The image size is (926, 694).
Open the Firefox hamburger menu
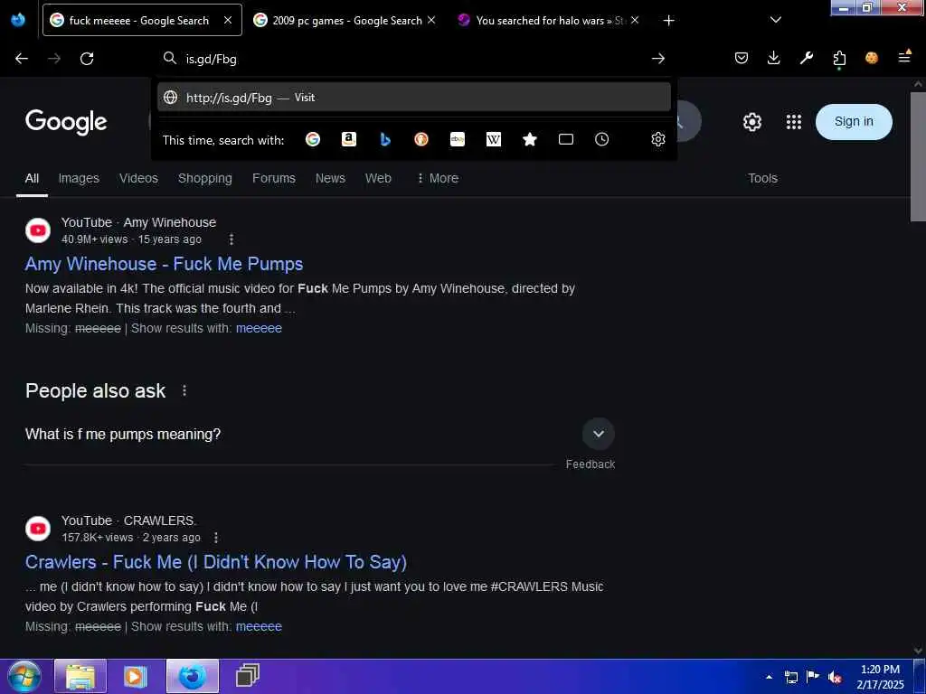coord(904,57)
